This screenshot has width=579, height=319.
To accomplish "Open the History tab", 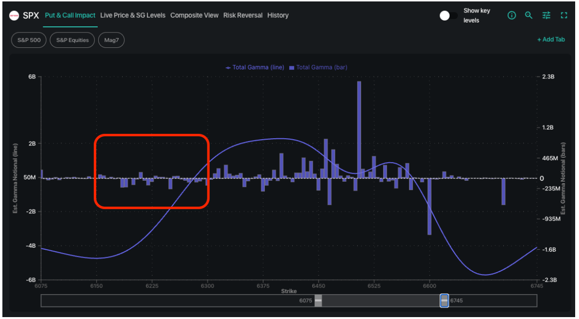I will [x=278, y=15].
